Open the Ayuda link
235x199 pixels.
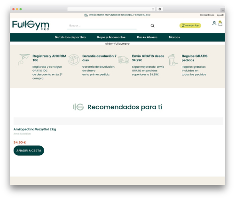click(220, 15)
